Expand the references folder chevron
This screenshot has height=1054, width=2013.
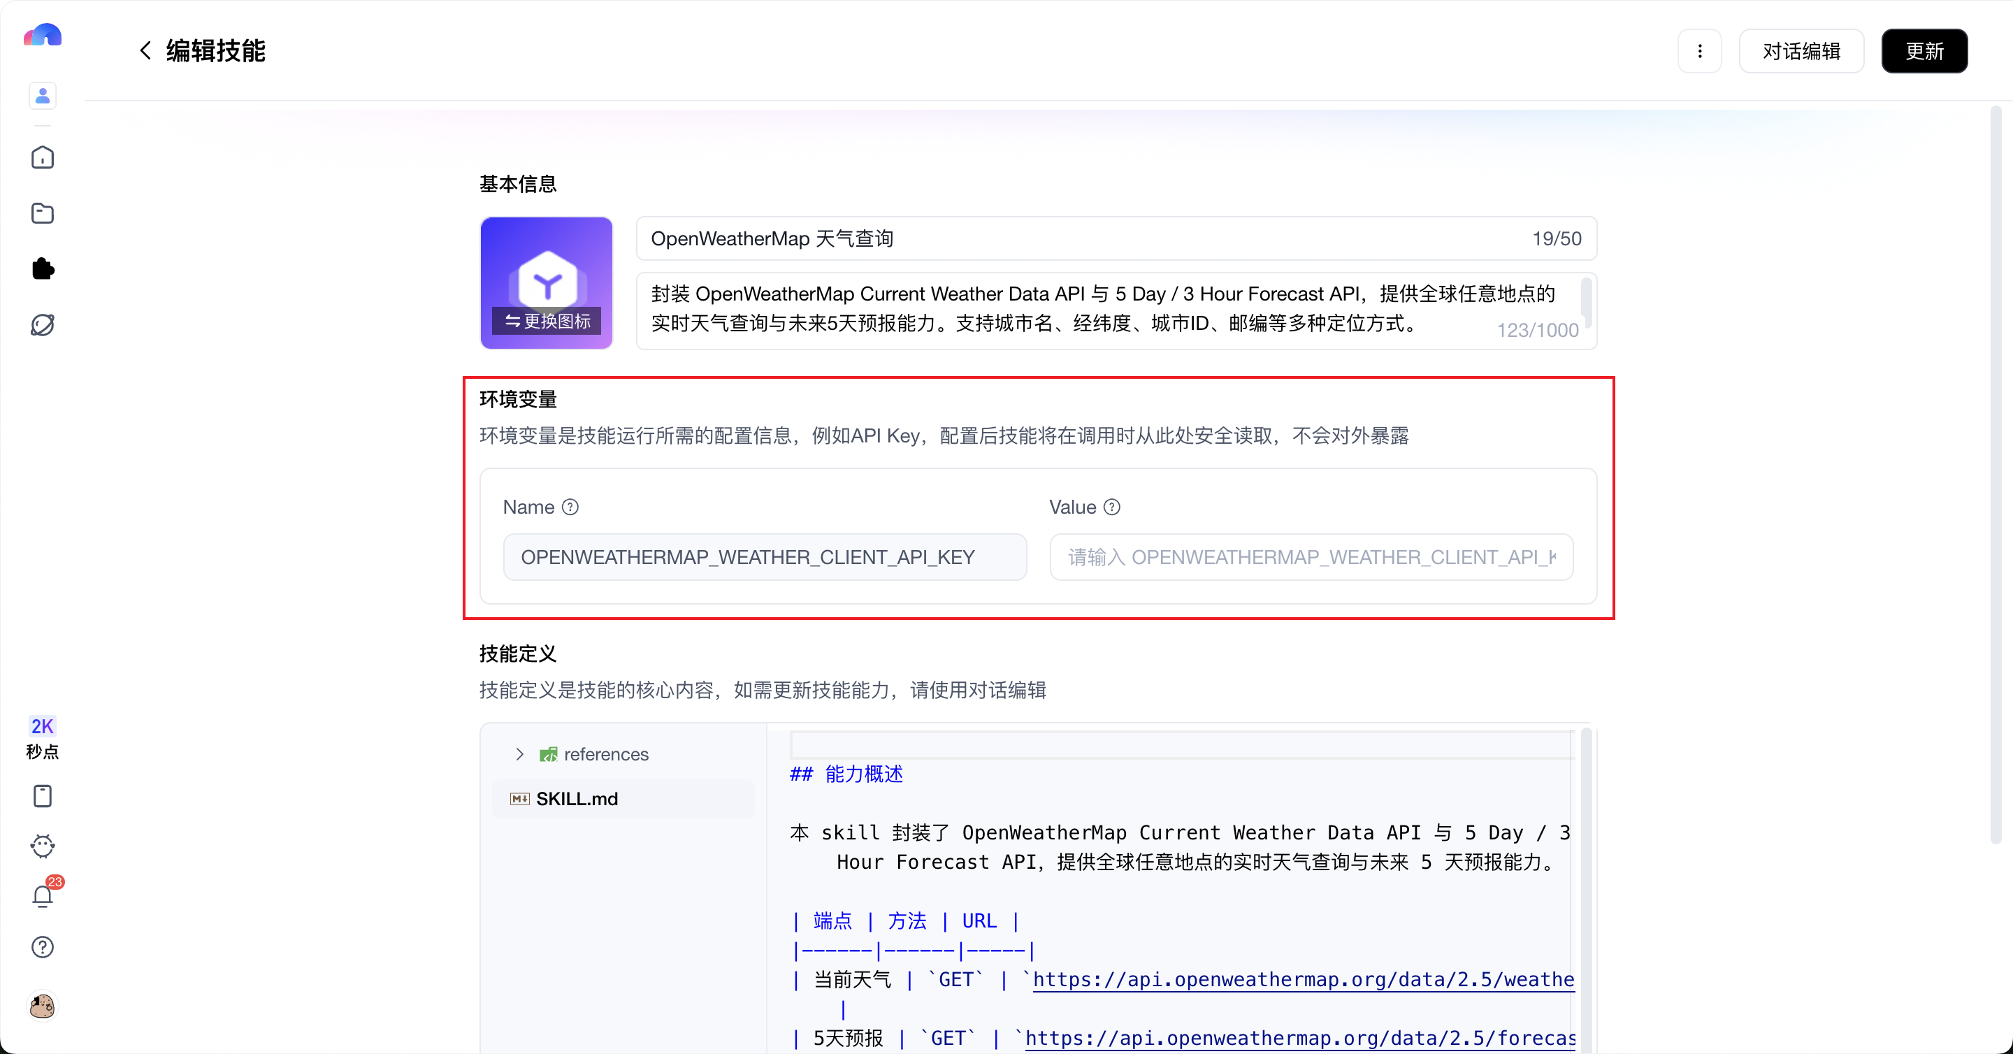coord(519,754)
